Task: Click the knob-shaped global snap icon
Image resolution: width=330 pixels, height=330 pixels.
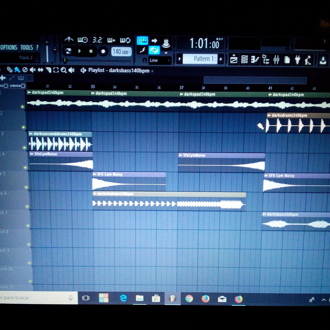Action: click(166, 43)
